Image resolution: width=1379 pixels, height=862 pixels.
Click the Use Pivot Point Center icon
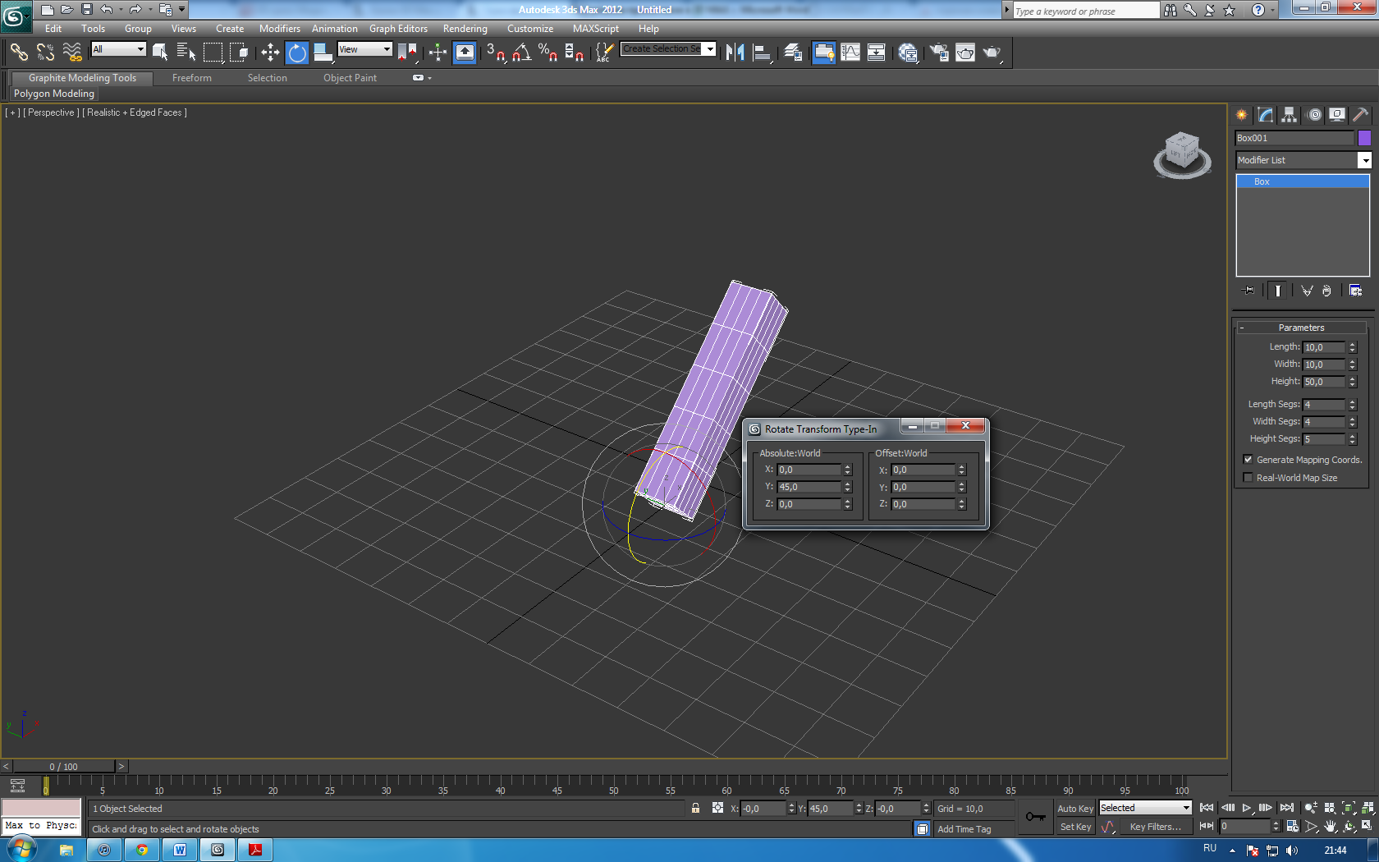point(407,53)
